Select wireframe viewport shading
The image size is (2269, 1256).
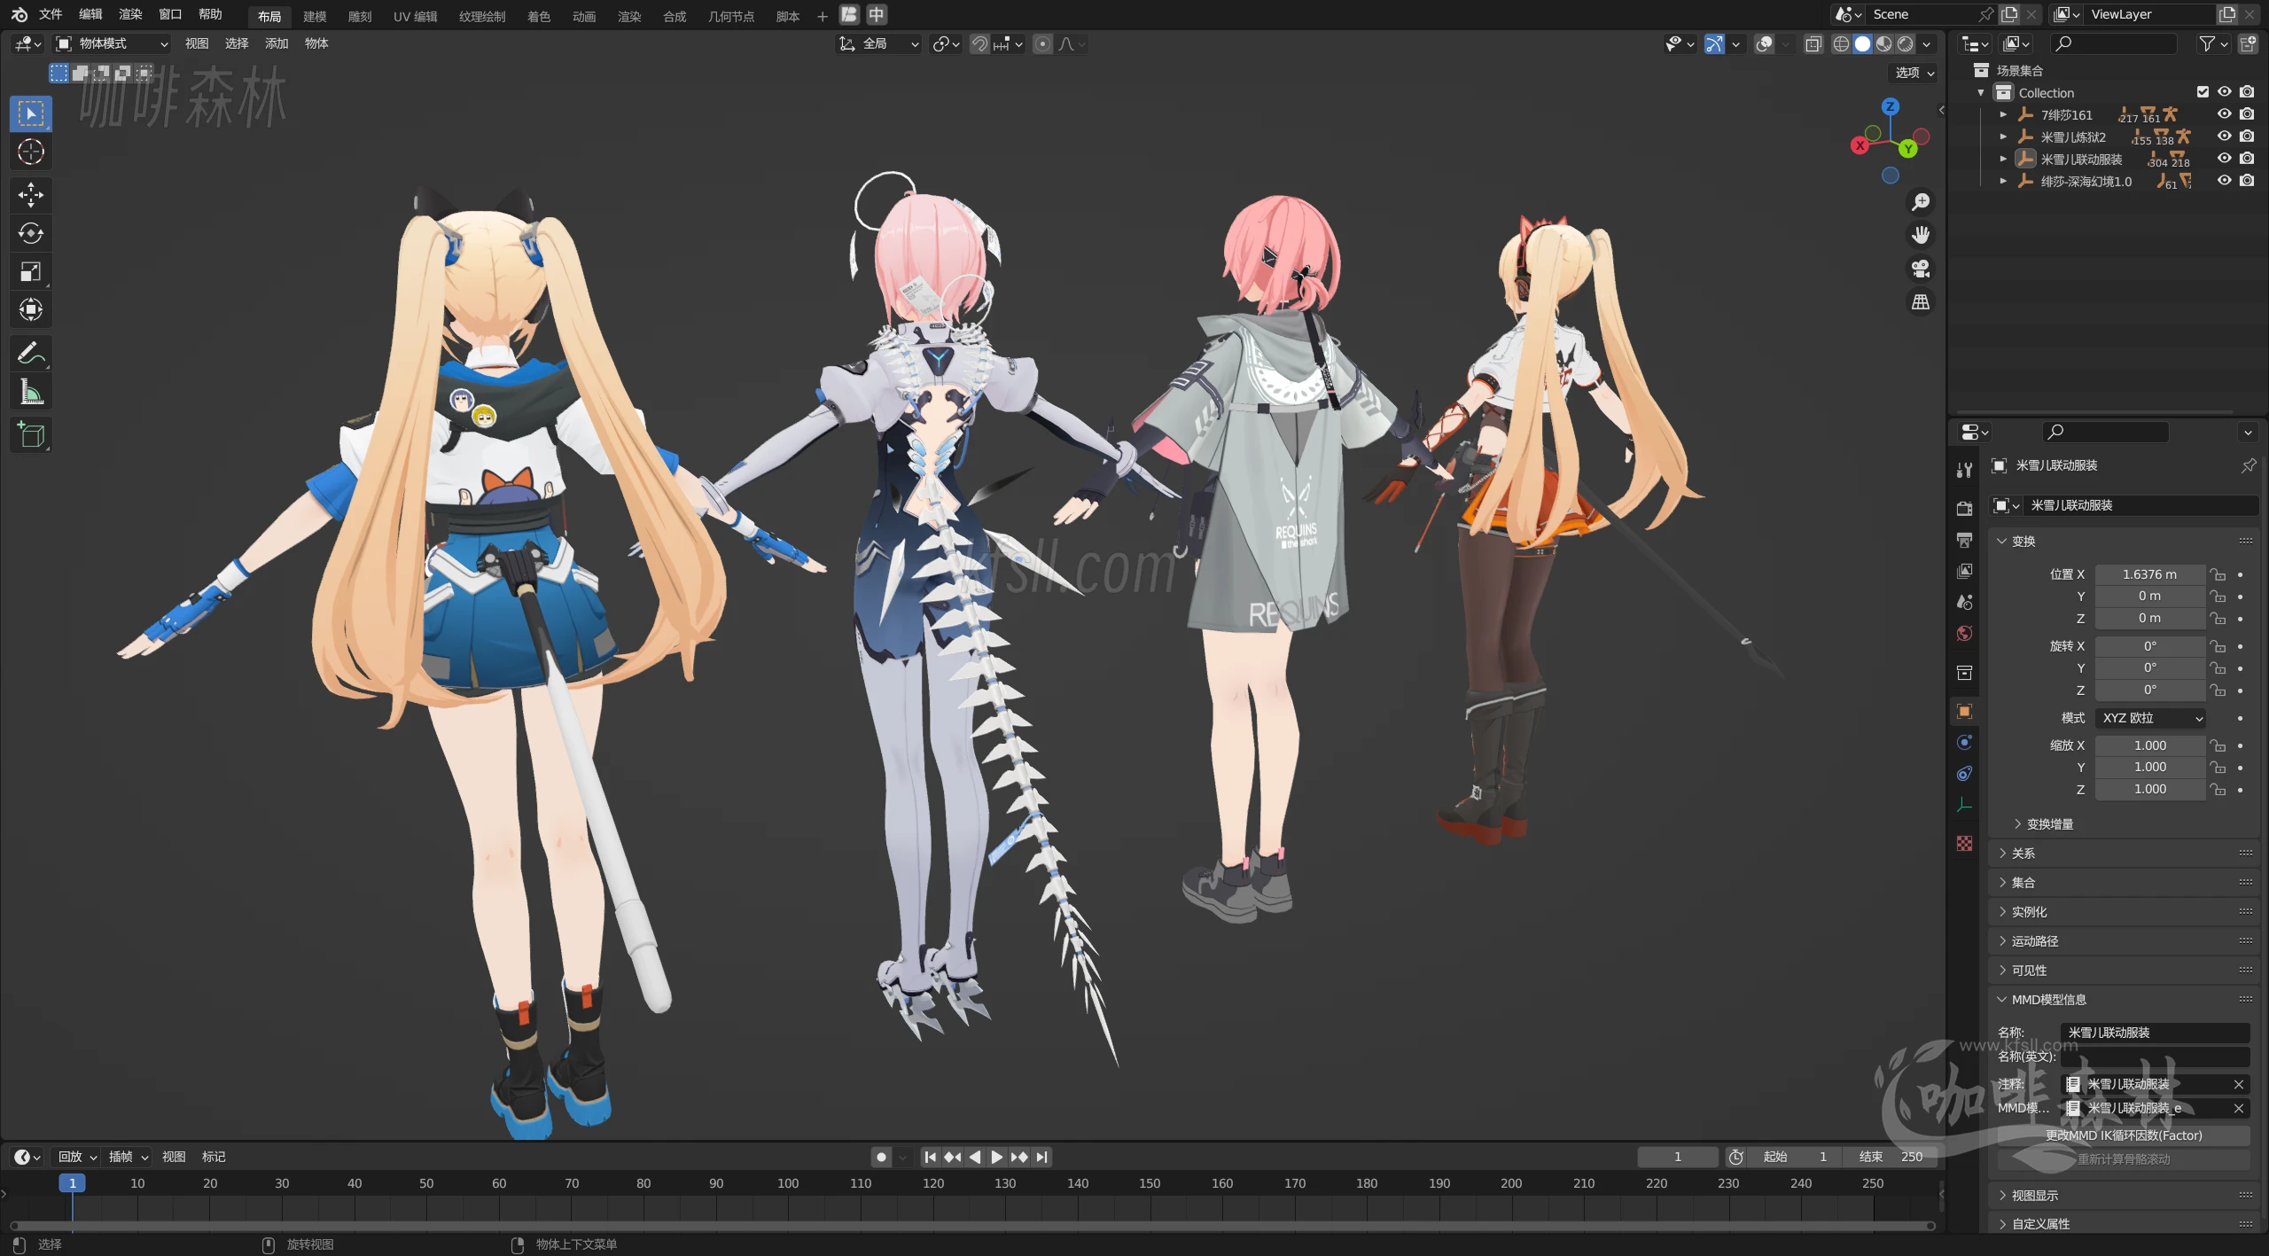(x=1841, y=43)
